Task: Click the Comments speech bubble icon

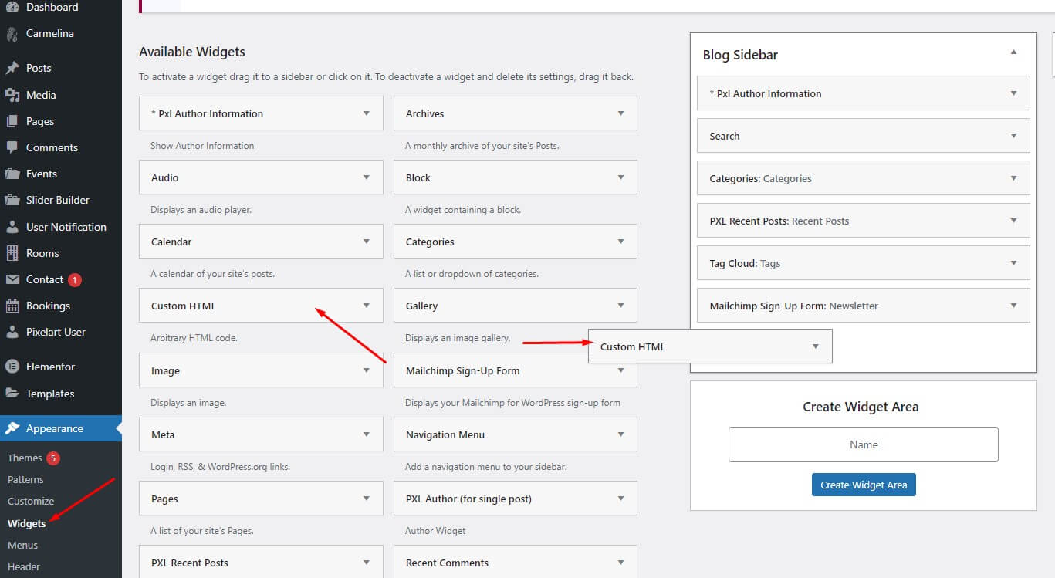Action: (x=12, y=147)
